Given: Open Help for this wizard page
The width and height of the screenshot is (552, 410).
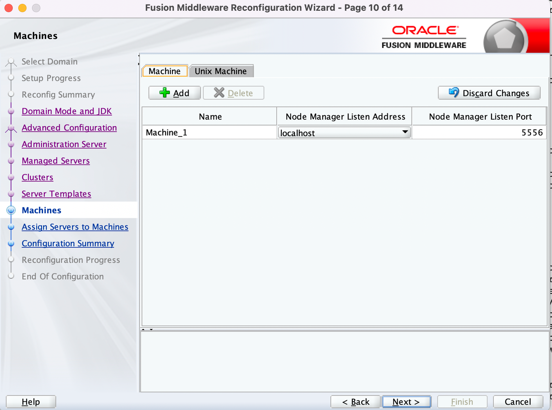Looking at the screenshot, I should (31, 402).
